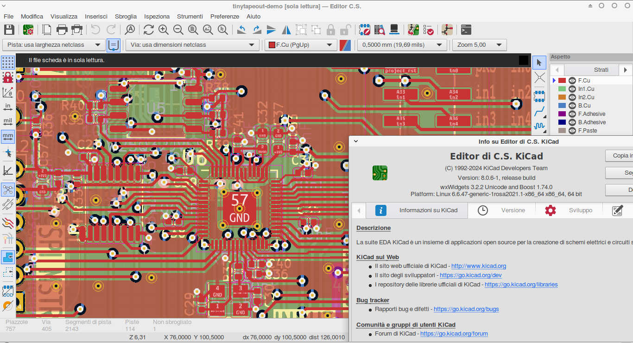Click the purple F.Adhesive color swatch

click(562, 114)
